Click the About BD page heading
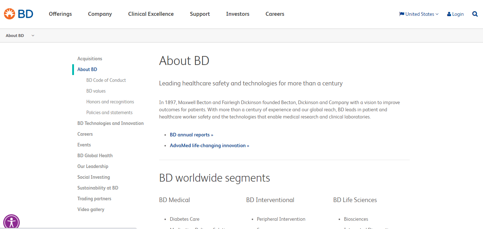Image resolution: width=483 pixels, height=229 pixels. pos(184,61)
